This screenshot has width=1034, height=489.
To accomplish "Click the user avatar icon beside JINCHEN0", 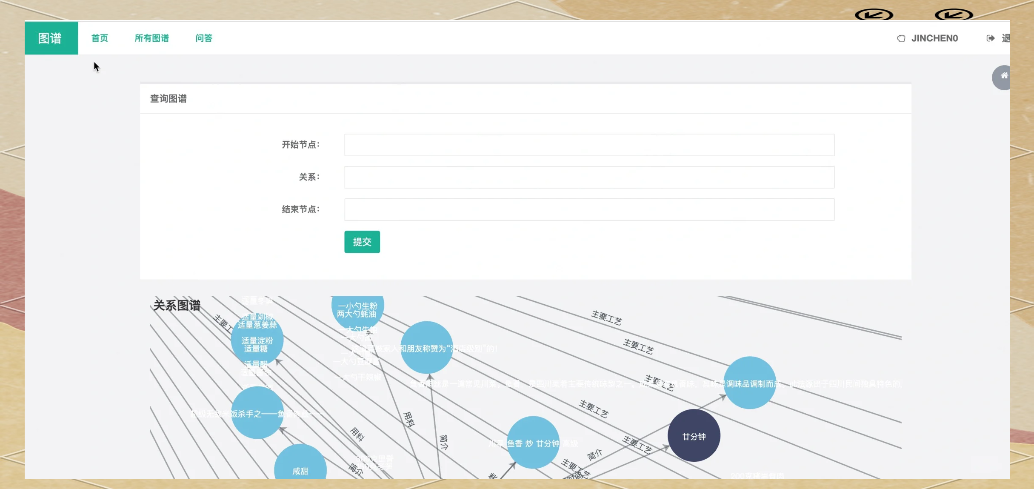I will pyautogui.click(x=901, y=39).
